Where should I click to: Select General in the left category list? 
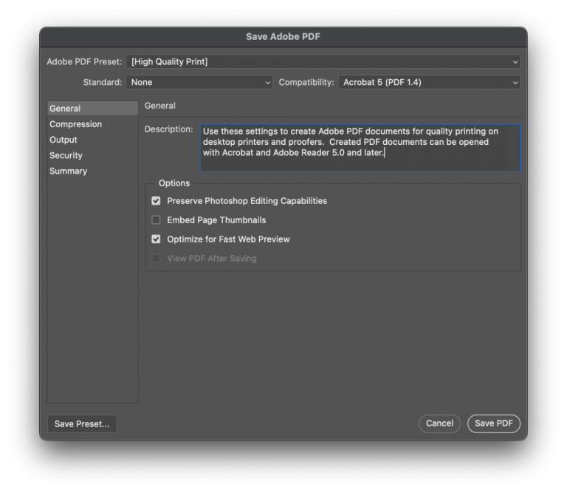[x=66, y=109]
